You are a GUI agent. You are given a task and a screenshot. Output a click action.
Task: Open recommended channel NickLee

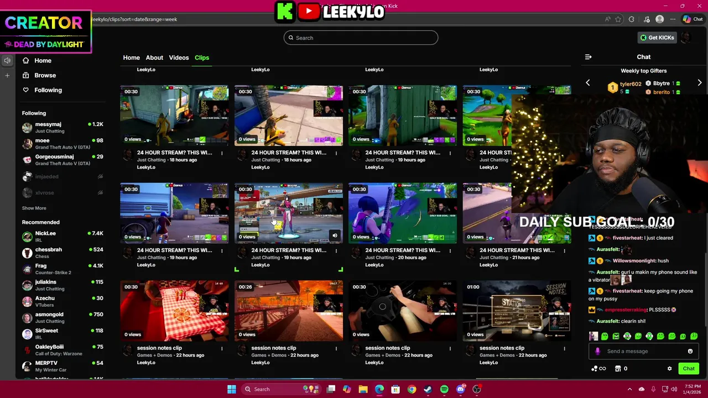pos(63,237)
